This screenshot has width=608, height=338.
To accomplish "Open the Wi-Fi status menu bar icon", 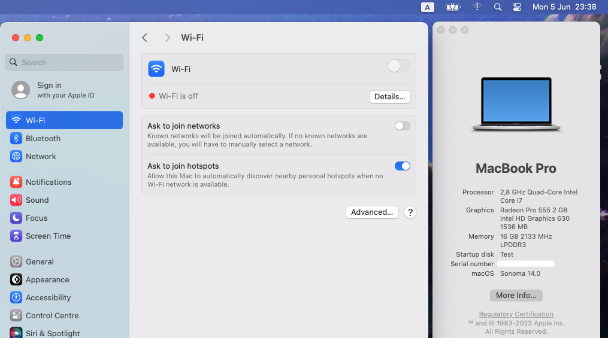I will pyautogui.click(x=477, y=7).
